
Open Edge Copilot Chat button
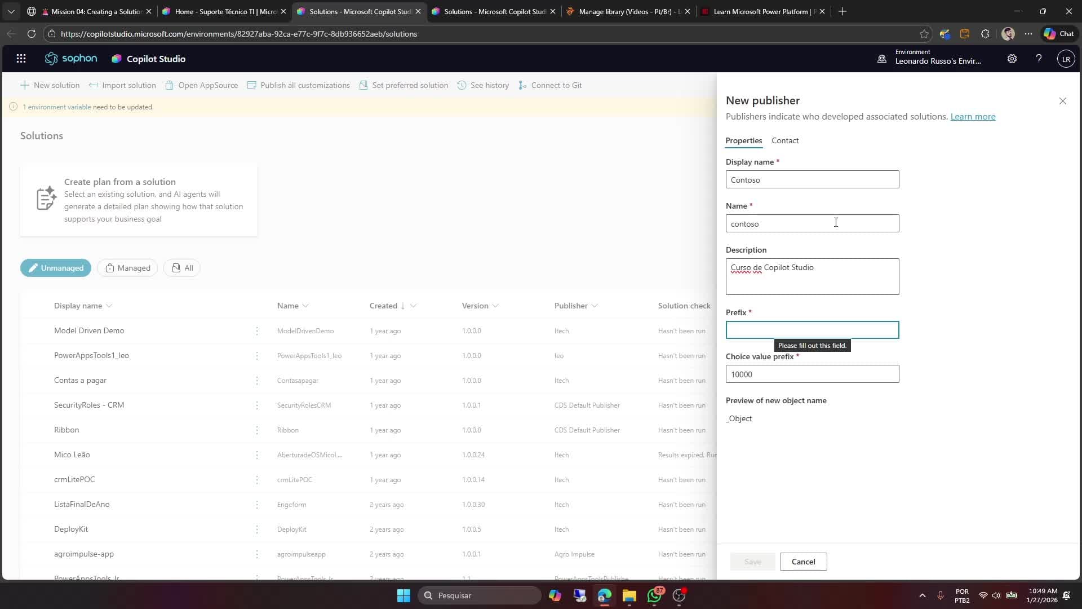[x=1059, y=34]
